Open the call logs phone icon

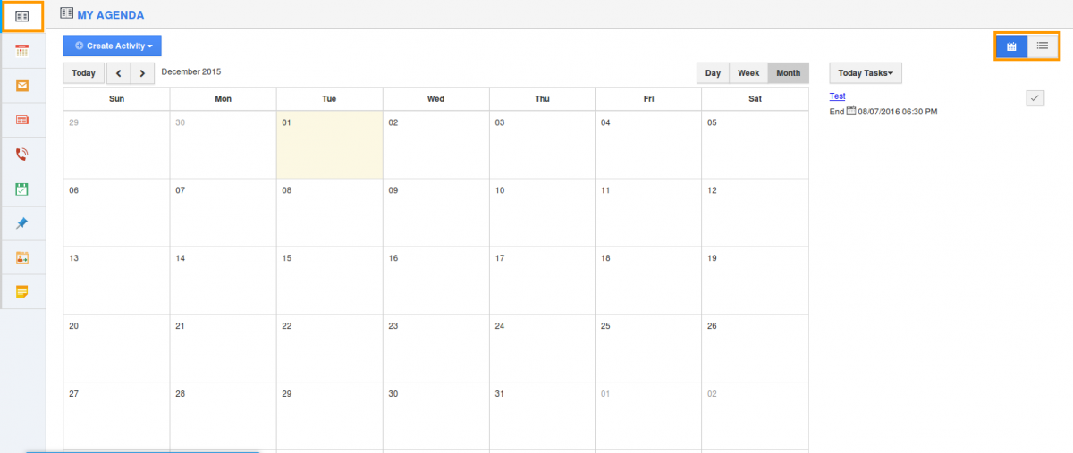tap(22, 155)
